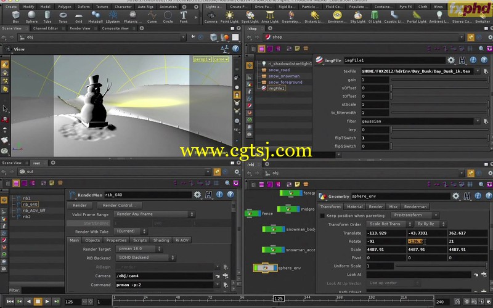Screen dimensions: 493x308
Task: Open the Material tab of sphere_env
Action: point(355,206)
